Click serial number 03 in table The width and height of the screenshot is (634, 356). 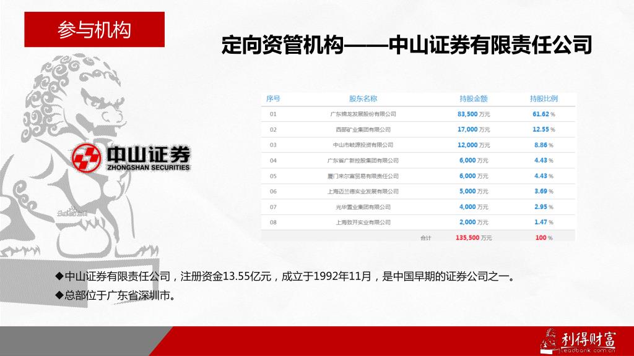coord(273,145)
